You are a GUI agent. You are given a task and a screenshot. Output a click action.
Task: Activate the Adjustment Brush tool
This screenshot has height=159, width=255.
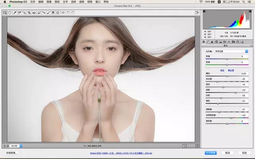(x=49, y=13)
